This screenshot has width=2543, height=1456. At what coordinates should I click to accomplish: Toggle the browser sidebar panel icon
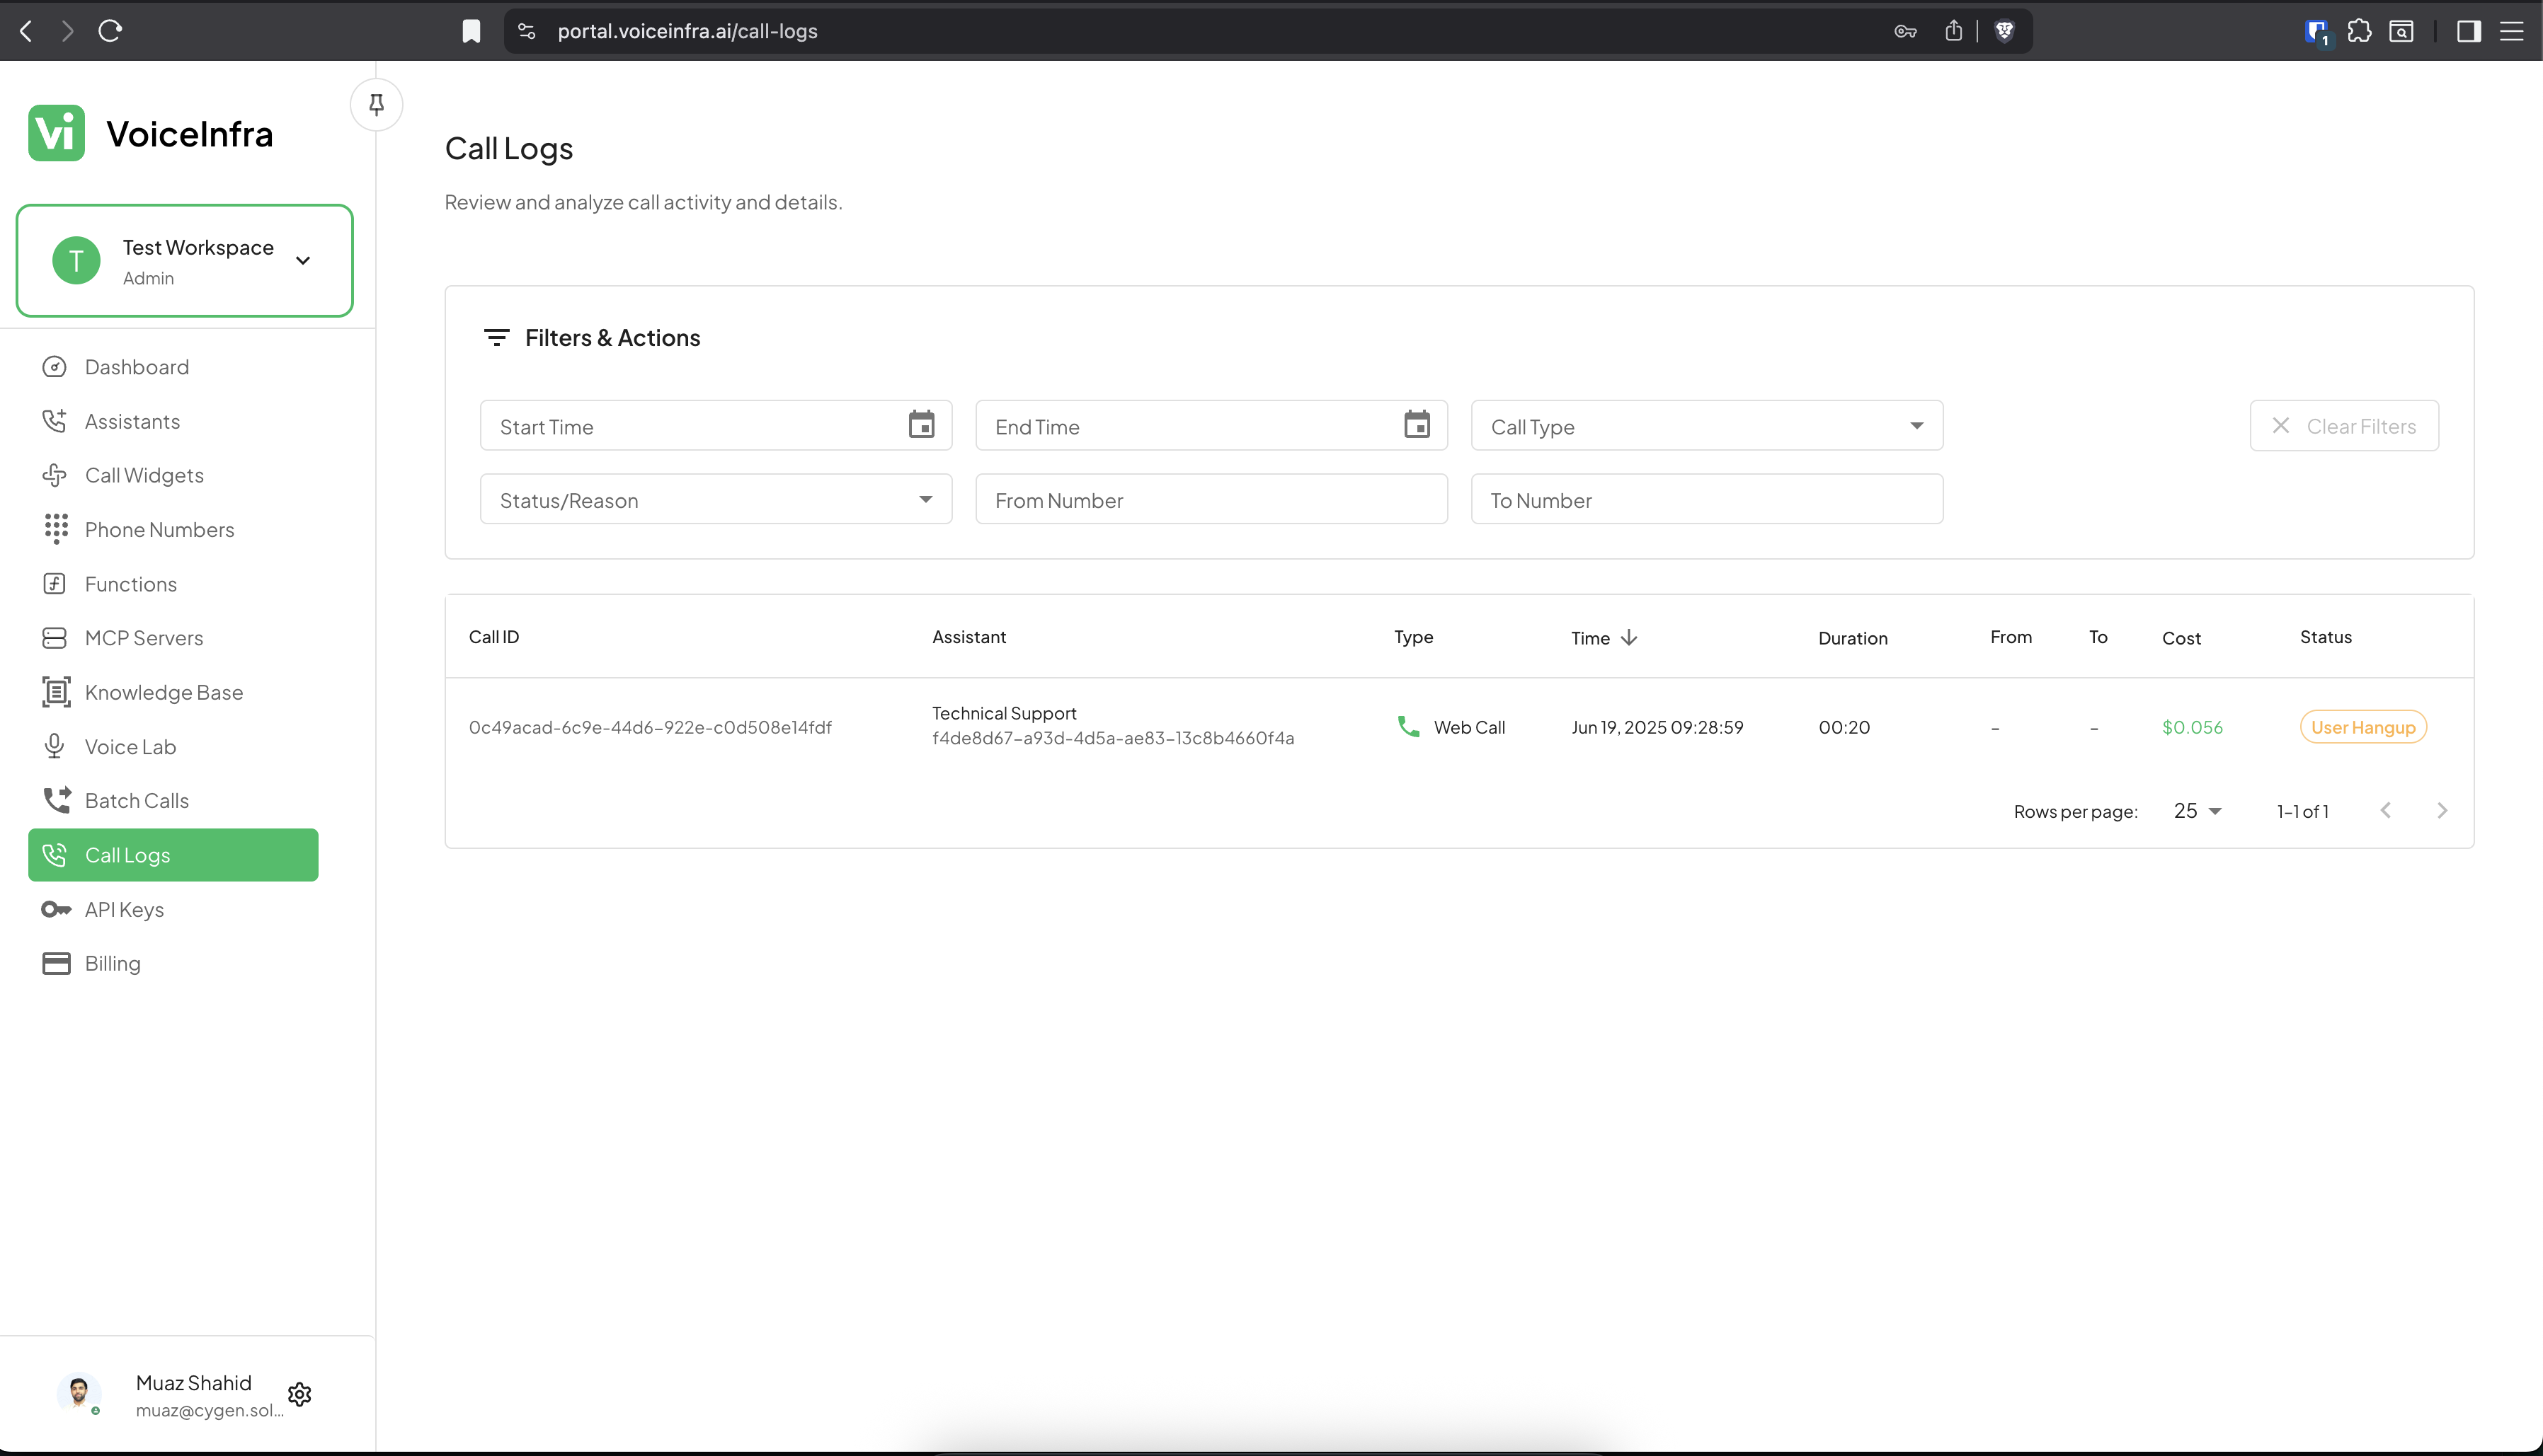click(x=2468, y=31)
